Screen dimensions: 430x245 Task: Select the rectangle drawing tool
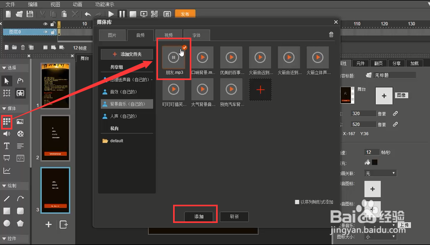[6, 211]
